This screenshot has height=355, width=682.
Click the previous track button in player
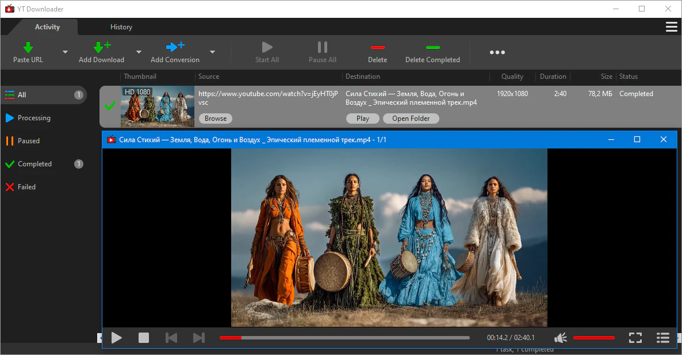pyautogui.click(x=171, y=338)
